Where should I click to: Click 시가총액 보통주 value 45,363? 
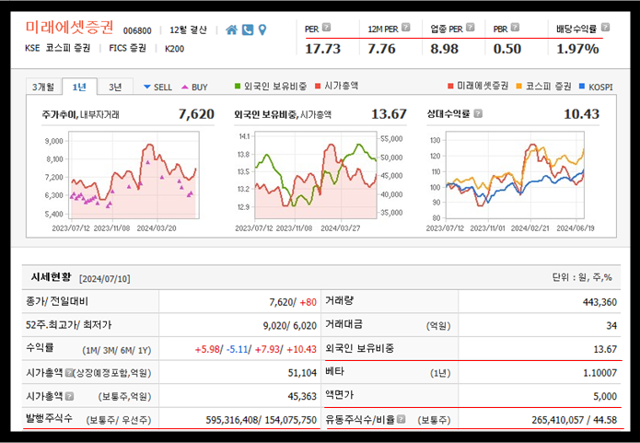tap(302, 396)
